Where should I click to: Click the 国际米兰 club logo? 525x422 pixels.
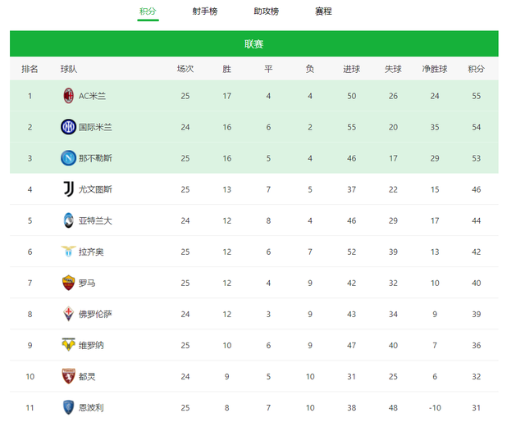pyautogui.click(x=69, y=127)
